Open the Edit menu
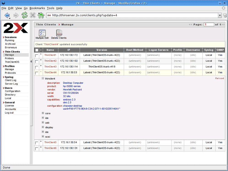 tap(11, 8)
